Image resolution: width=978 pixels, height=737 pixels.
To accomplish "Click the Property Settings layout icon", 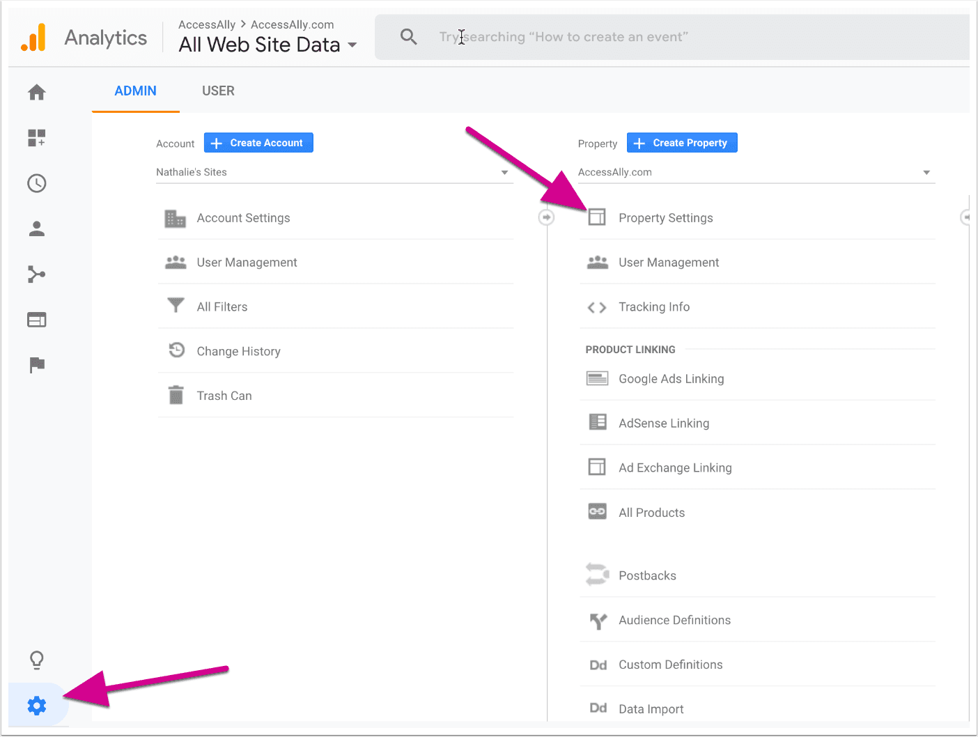I will [597, 217].
